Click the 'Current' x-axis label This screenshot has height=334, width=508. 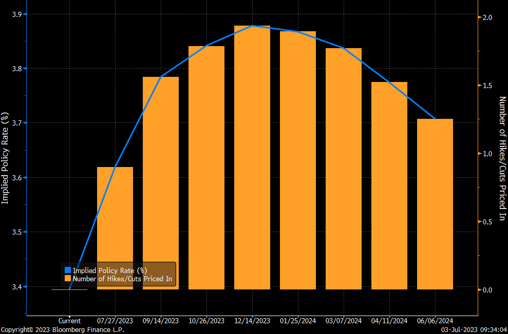pyautogui.click(x=69, y=321)
